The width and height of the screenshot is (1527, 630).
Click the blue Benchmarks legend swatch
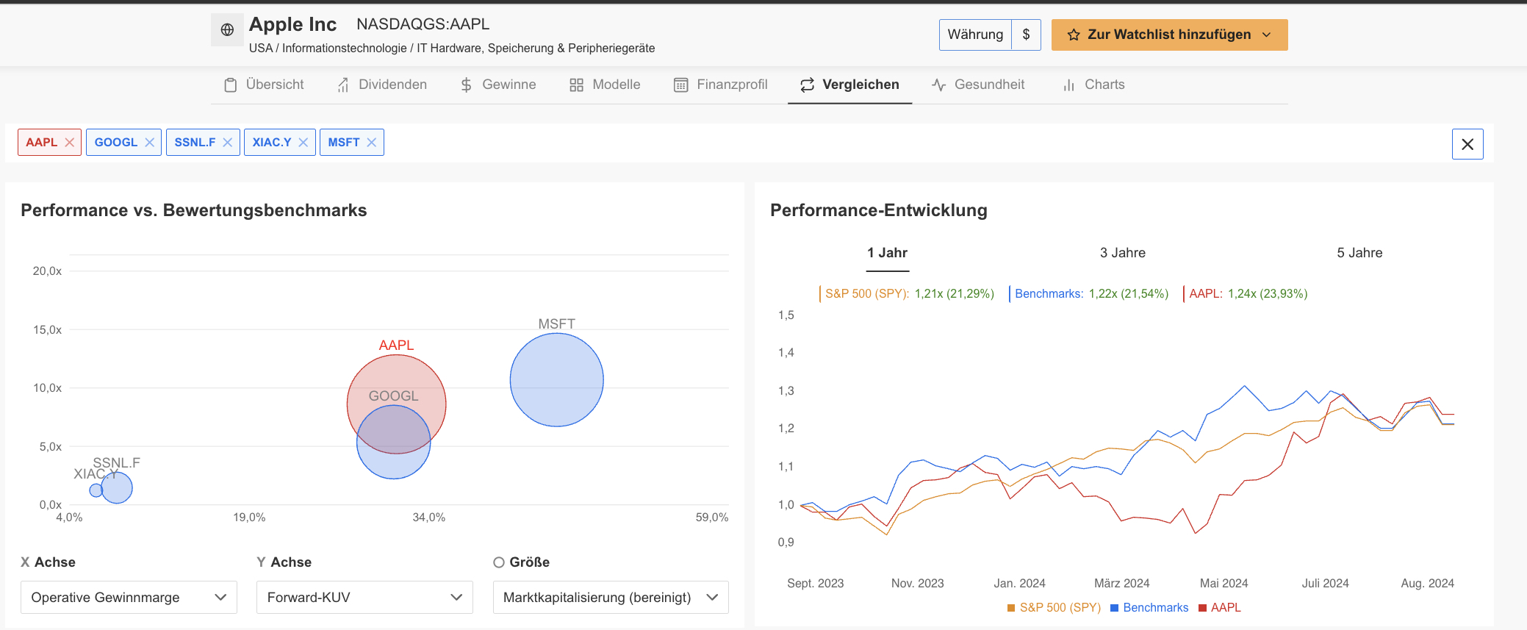(1115, 608)
